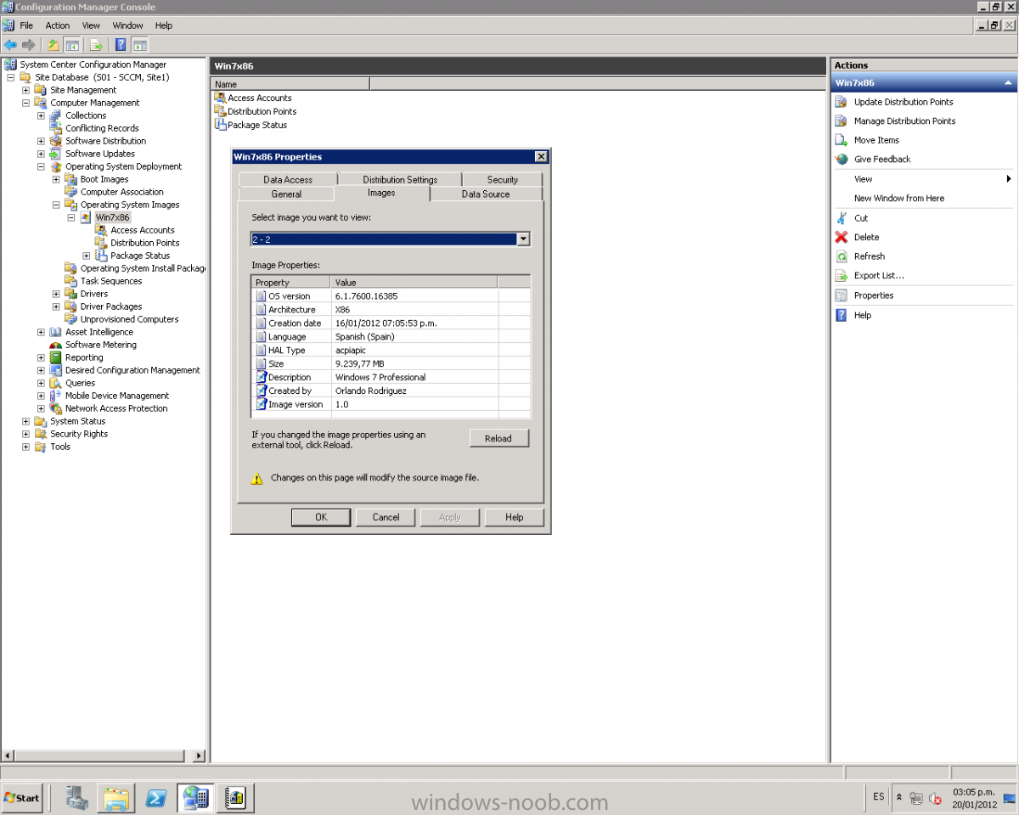Viewport: 1019px width, 815px height.
Task: Expand the Driver Packages tree node
Action: tap(56, 306)
